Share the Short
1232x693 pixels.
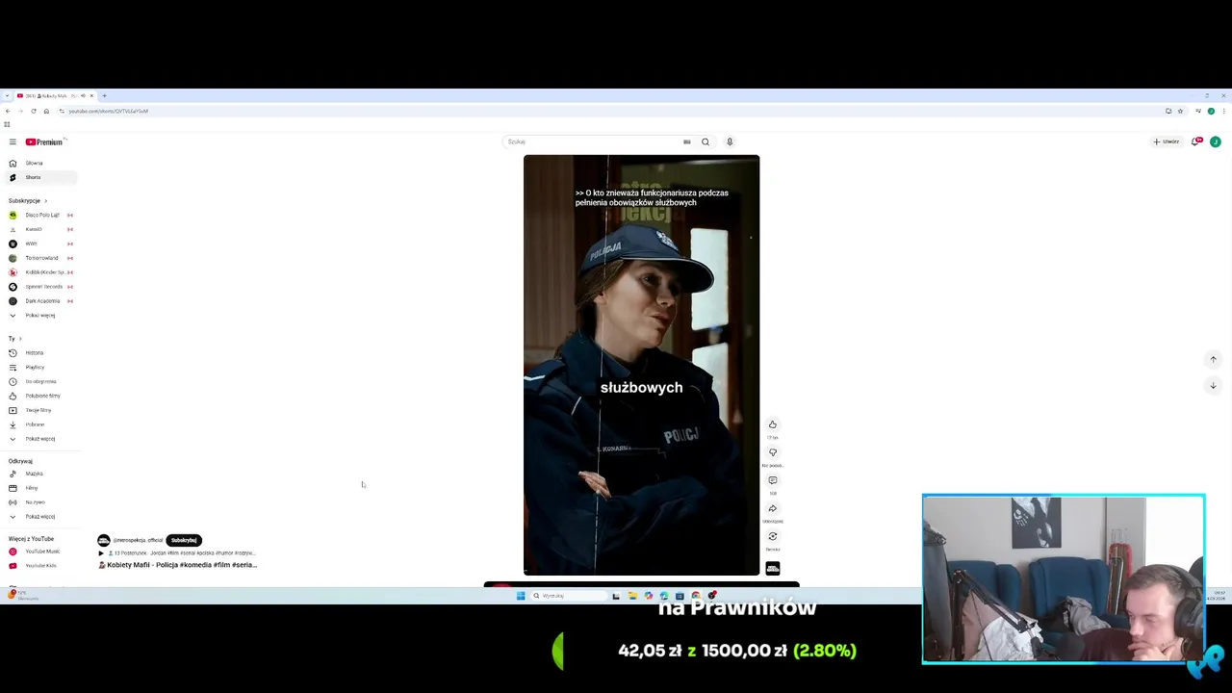[x=772, y=508]
